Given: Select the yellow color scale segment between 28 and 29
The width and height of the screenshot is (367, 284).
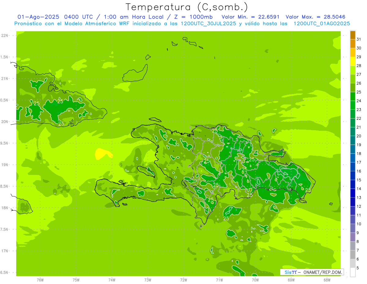Looking at the screenshot, I should click(x=353, y=61).
